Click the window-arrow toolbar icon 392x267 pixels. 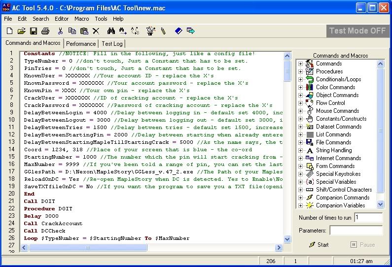click(x=190, y=31)
